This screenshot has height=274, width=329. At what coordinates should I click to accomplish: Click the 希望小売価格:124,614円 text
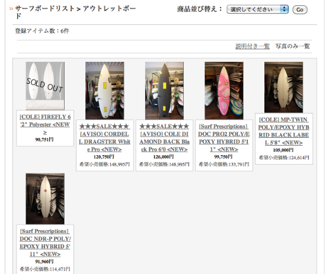point(284,158)
